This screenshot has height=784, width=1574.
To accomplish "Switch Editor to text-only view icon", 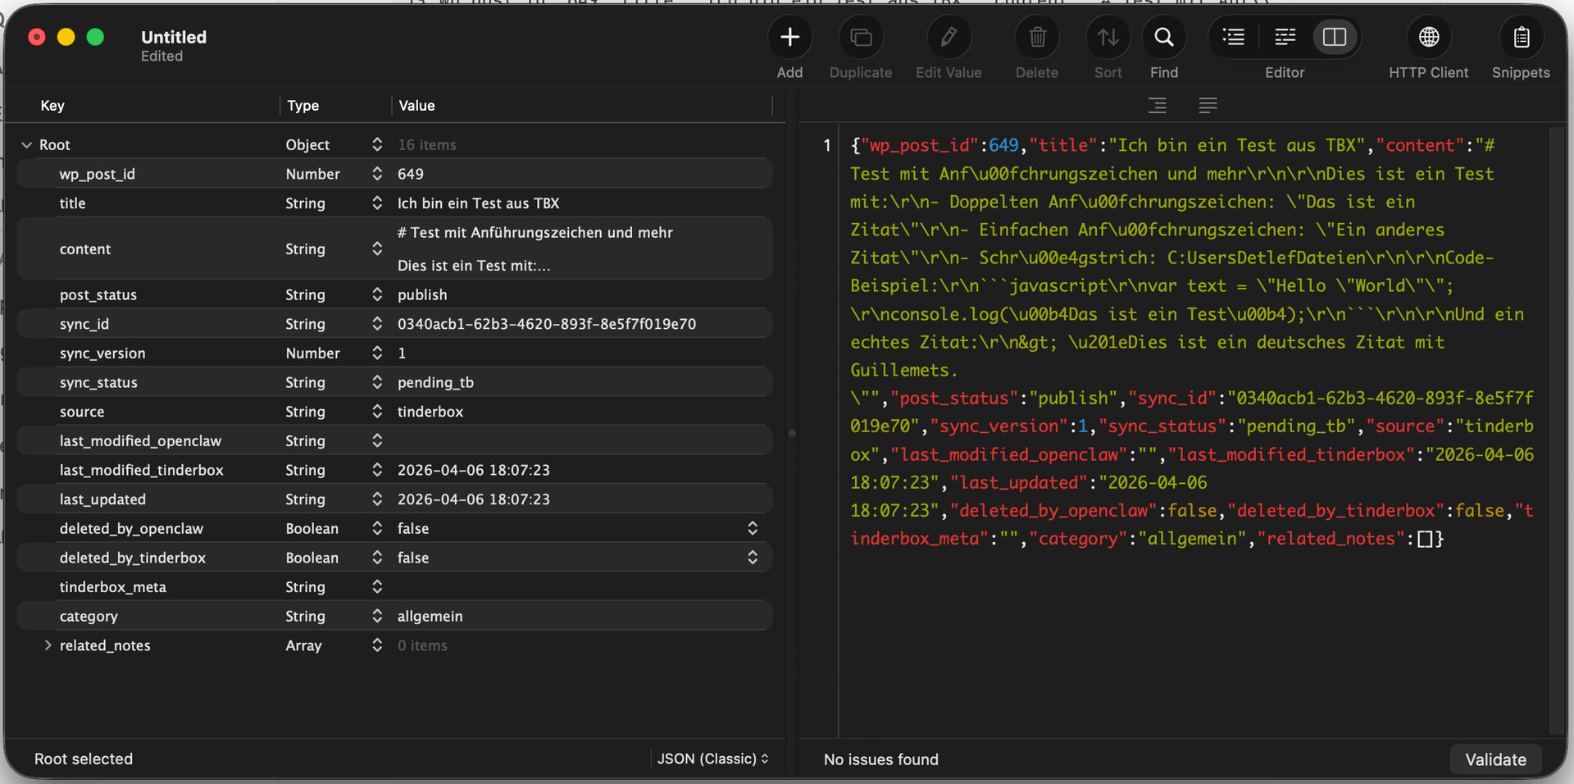I will [x=1285, y=38].
